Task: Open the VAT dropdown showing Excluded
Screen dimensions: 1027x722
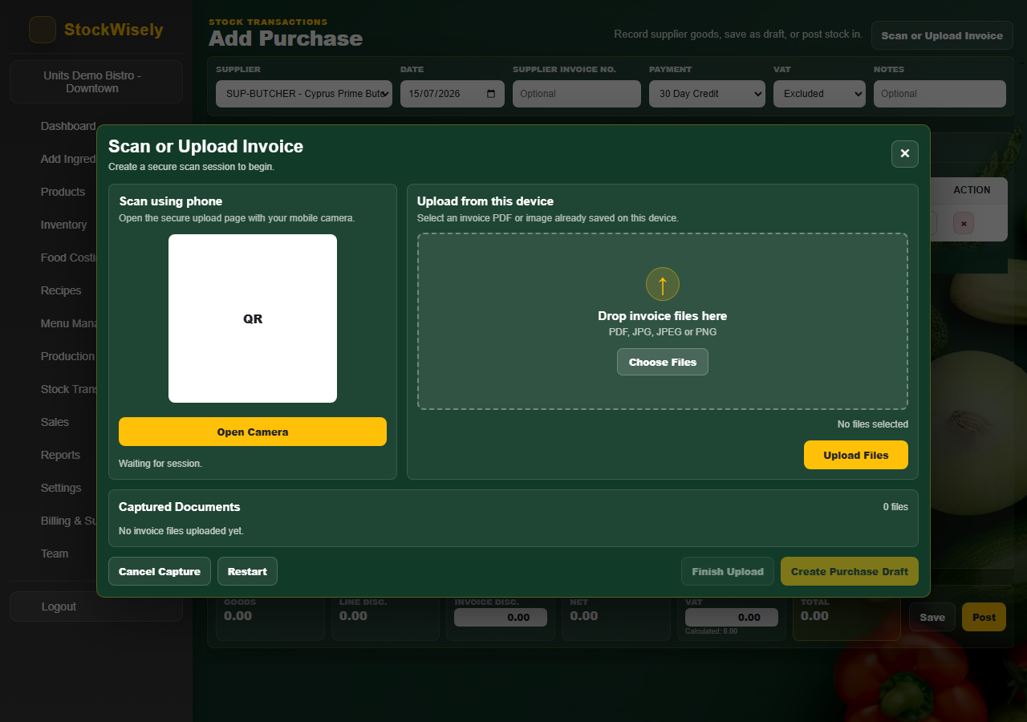Action: point(819,94)
